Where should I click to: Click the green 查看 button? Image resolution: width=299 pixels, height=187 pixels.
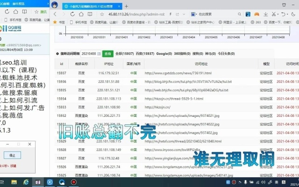click(108, 54)
